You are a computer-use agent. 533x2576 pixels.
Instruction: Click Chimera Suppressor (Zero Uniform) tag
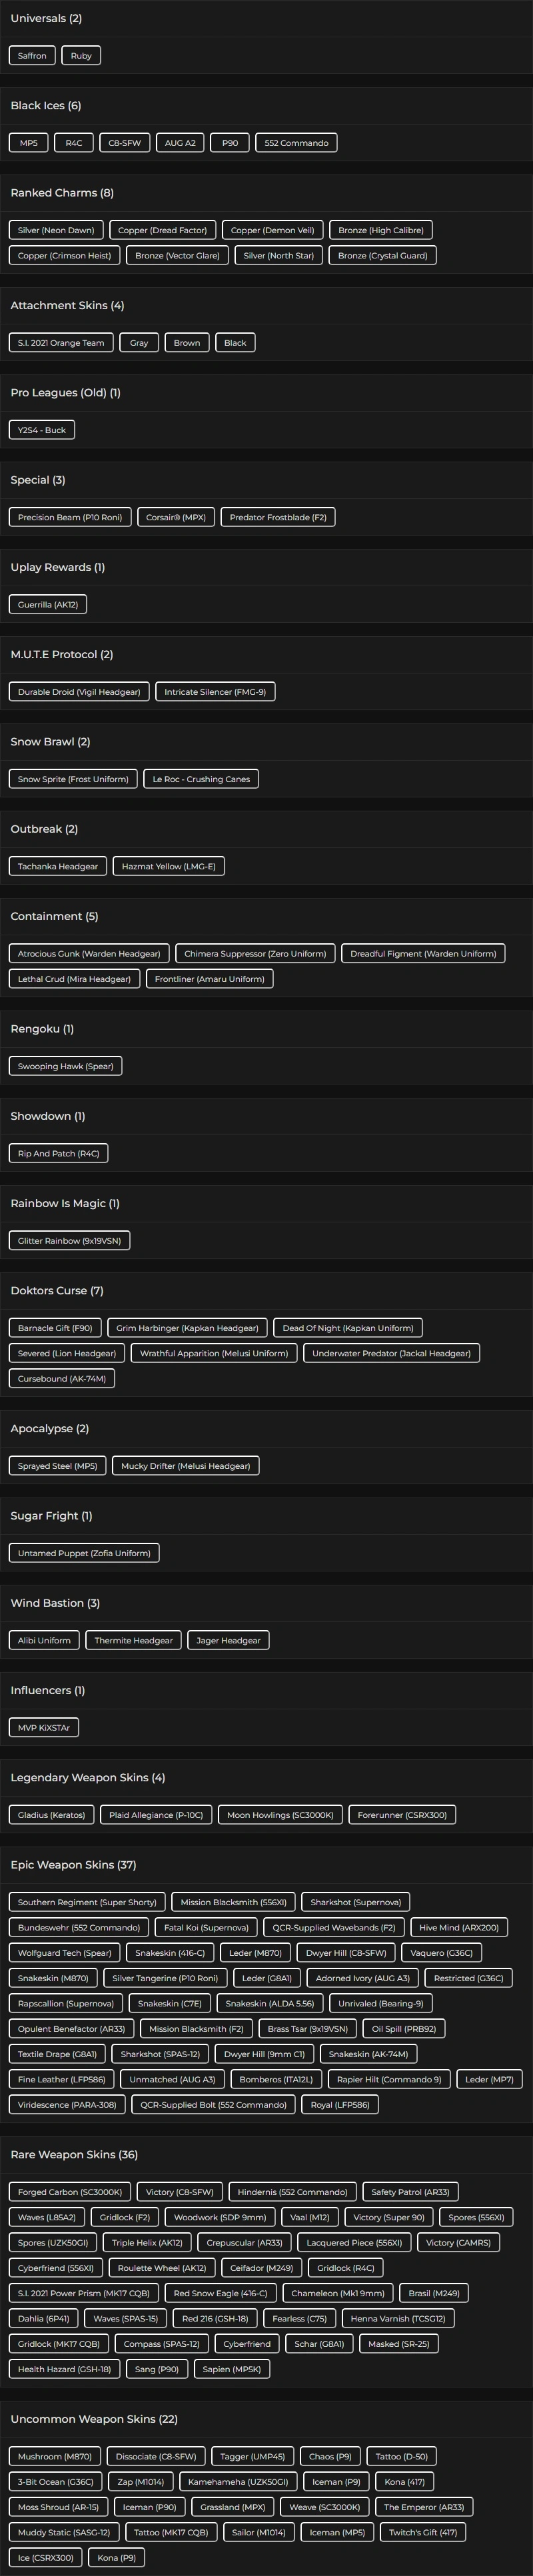tap(255, 954)
